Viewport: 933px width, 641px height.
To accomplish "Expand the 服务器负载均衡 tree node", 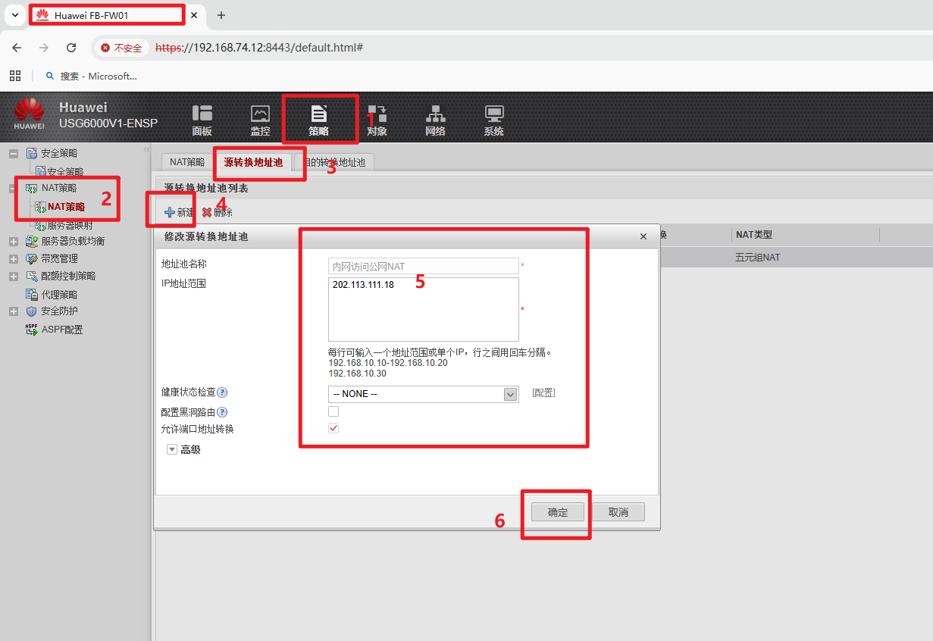I will click(13, 242).
